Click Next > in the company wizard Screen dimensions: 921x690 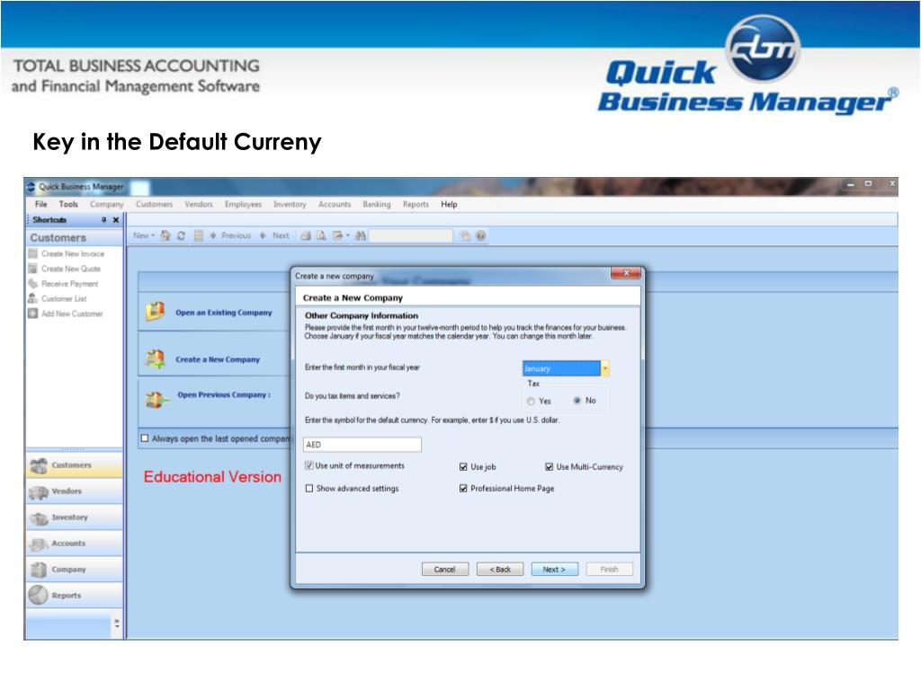pos(554,569)
